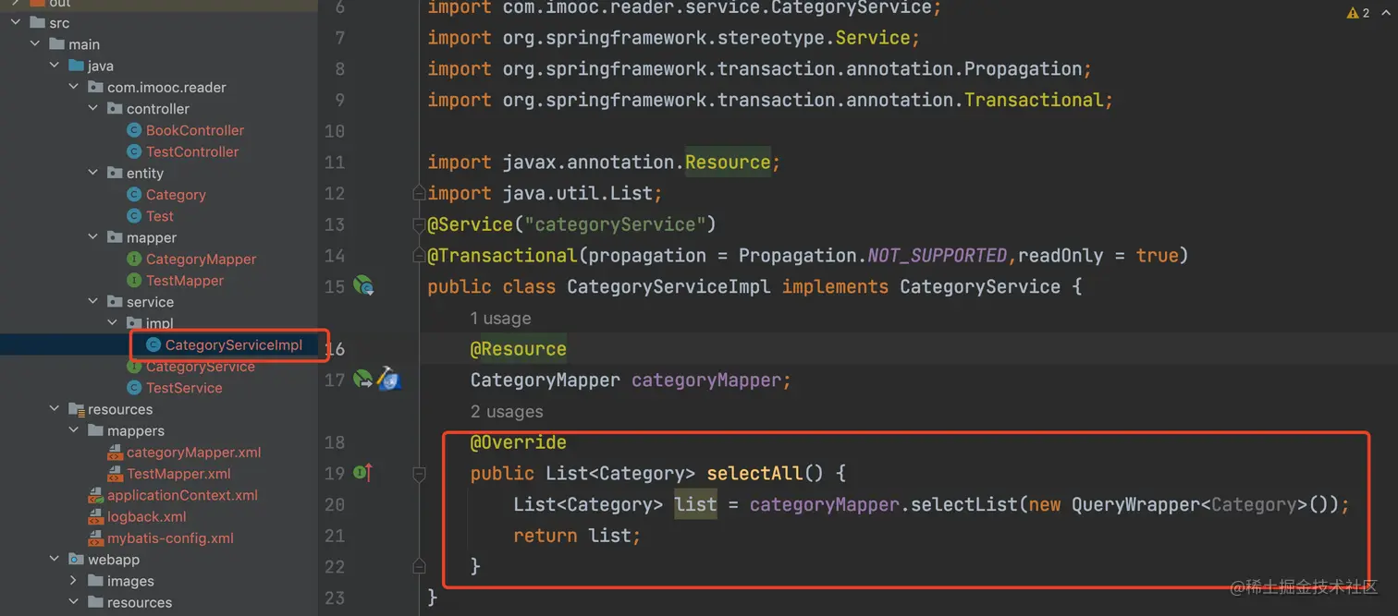Click the TestService class icon
Image resolution: width=1398 pixels, height=616 pixels.
[134, 388]
